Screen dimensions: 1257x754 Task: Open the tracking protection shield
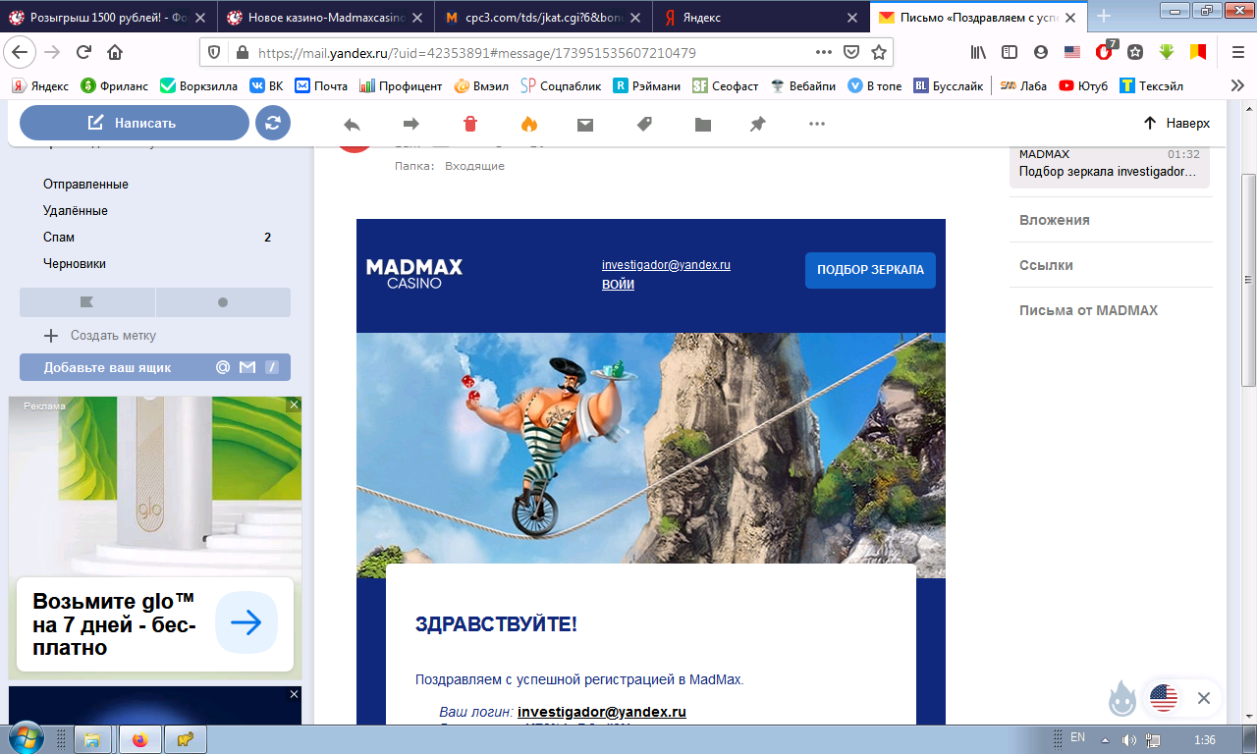click(x=214, y=52)
